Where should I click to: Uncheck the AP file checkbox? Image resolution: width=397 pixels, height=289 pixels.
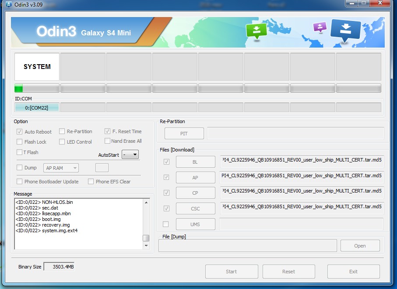pos(166,177)
